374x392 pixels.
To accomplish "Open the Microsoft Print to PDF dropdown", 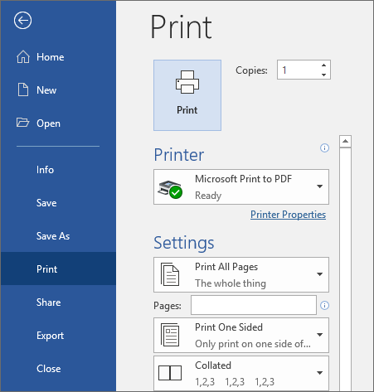I will (x=241, y=187).
